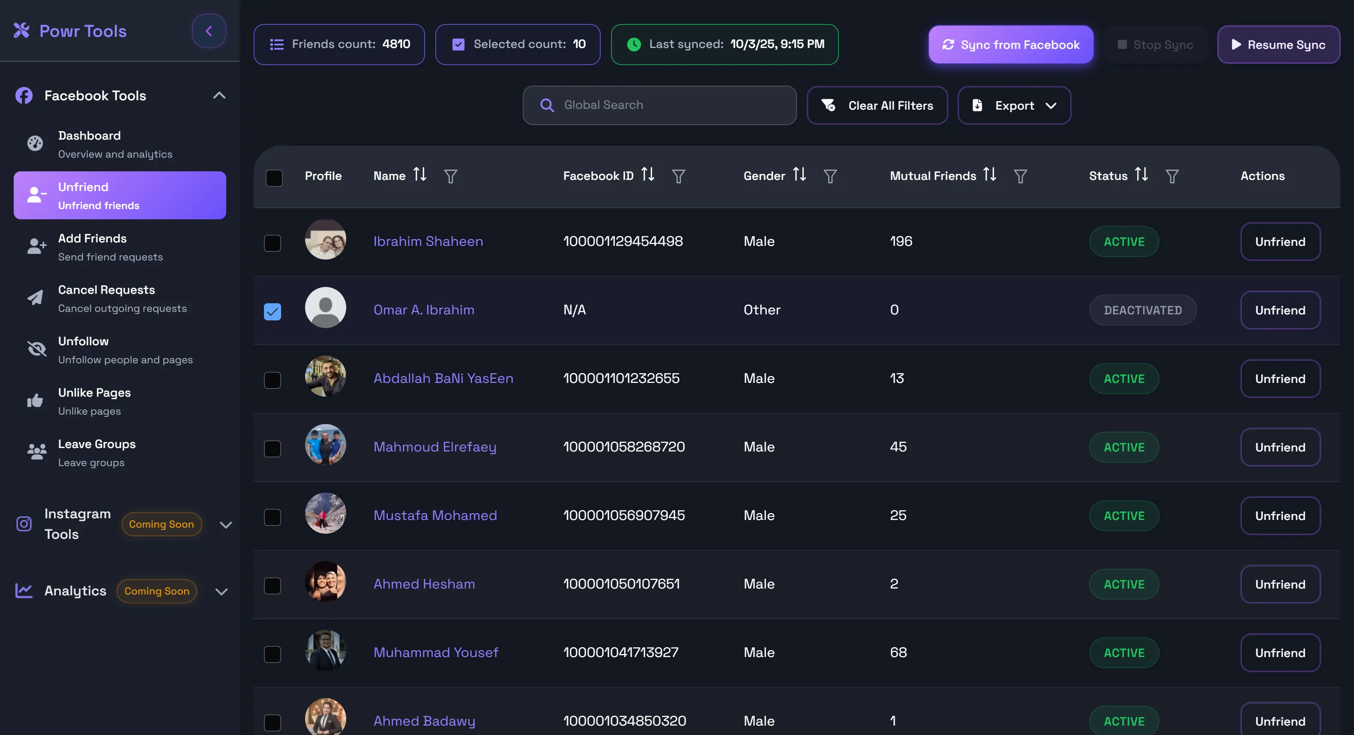The height and width of the screenshot is (735, 1354).
Task: Focus the Global Search field
Action: 659,105
